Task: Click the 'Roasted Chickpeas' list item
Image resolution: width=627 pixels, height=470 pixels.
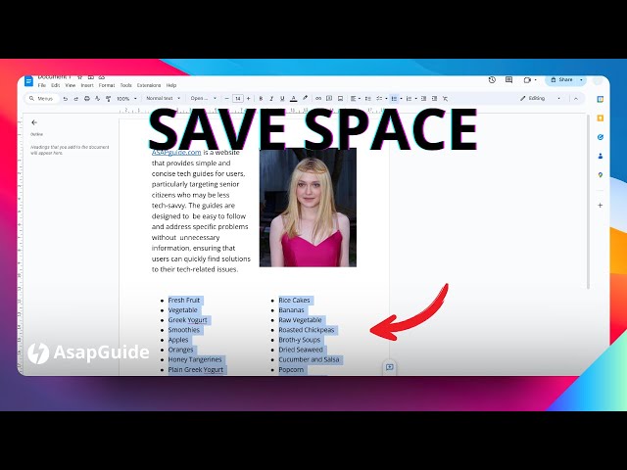Action: pyautogui.click(x=307, y=330)
